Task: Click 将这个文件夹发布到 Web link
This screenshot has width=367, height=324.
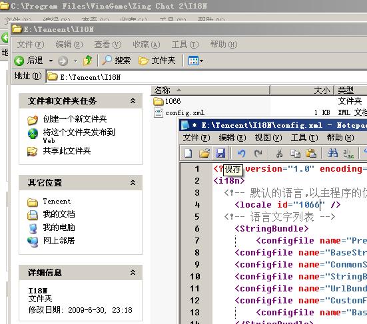Action: tap(79, 136)
